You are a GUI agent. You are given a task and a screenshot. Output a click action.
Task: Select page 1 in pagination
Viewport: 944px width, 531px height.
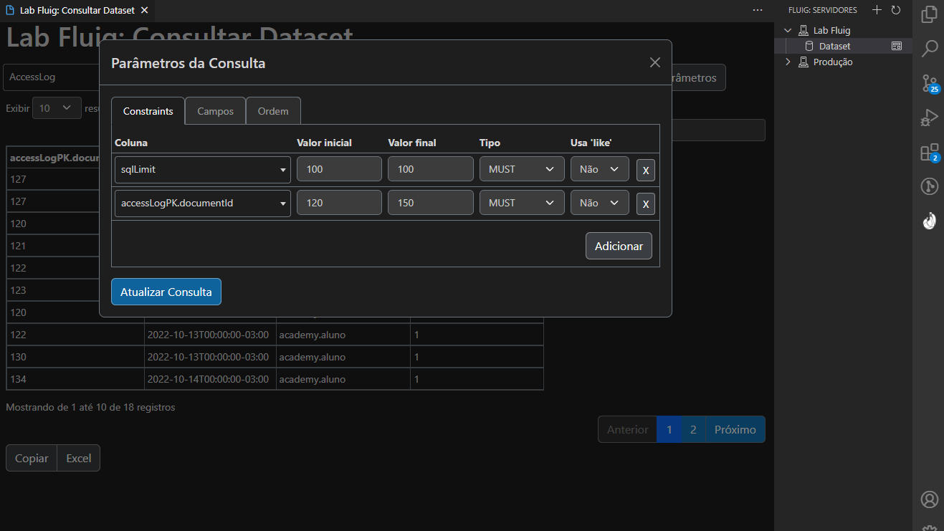pyautogui.click(x=669, y=429)
